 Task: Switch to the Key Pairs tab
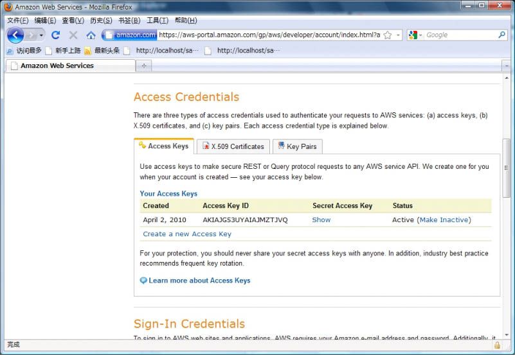coord(298,146)
